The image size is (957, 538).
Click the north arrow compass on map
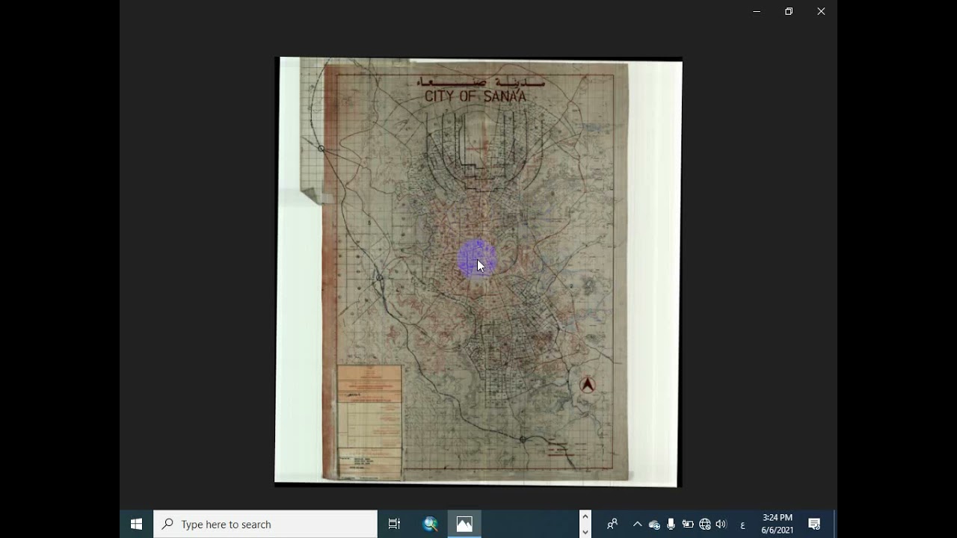tap(588, 385)
